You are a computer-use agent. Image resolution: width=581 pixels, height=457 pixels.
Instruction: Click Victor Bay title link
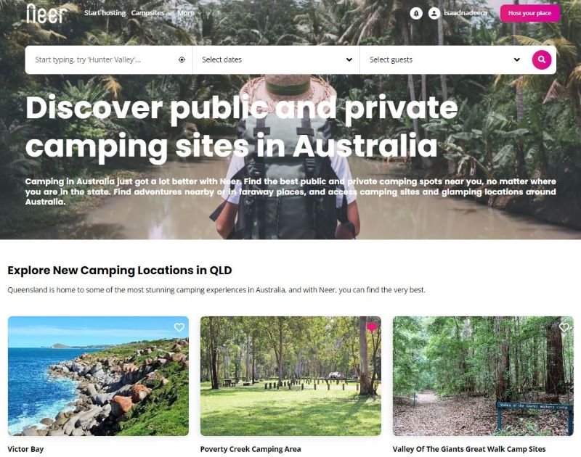tap(25, 449)
